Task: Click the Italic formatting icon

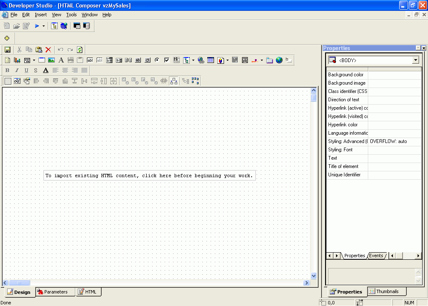Action: tap(17, 70)
